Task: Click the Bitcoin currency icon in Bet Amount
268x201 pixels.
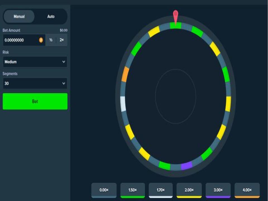Action: (41, 40)
